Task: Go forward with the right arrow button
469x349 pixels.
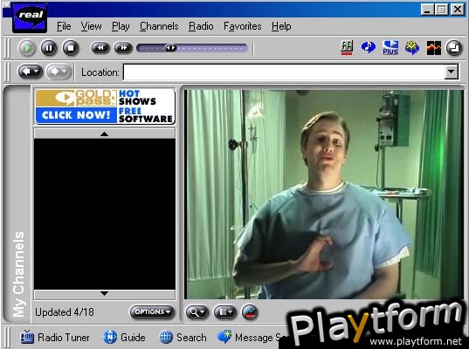Action: (58, 72)
